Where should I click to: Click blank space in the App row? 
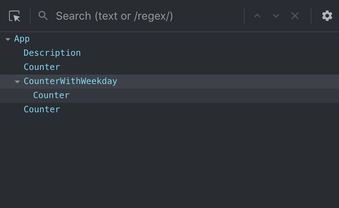tap(184, 39)
